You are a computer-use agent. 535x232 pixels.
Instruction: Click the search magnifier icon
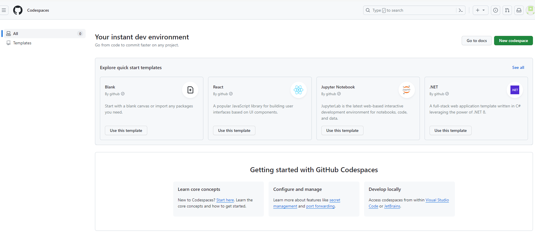[x=368, y=10]
